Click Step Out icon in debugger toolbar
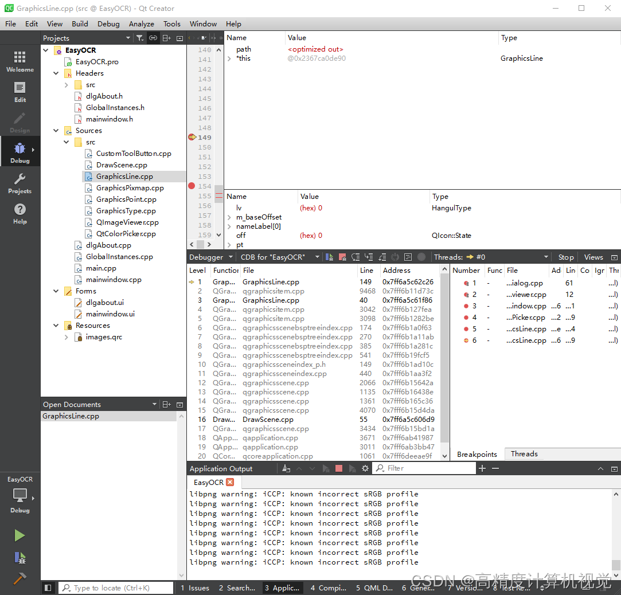 (382, 257)
